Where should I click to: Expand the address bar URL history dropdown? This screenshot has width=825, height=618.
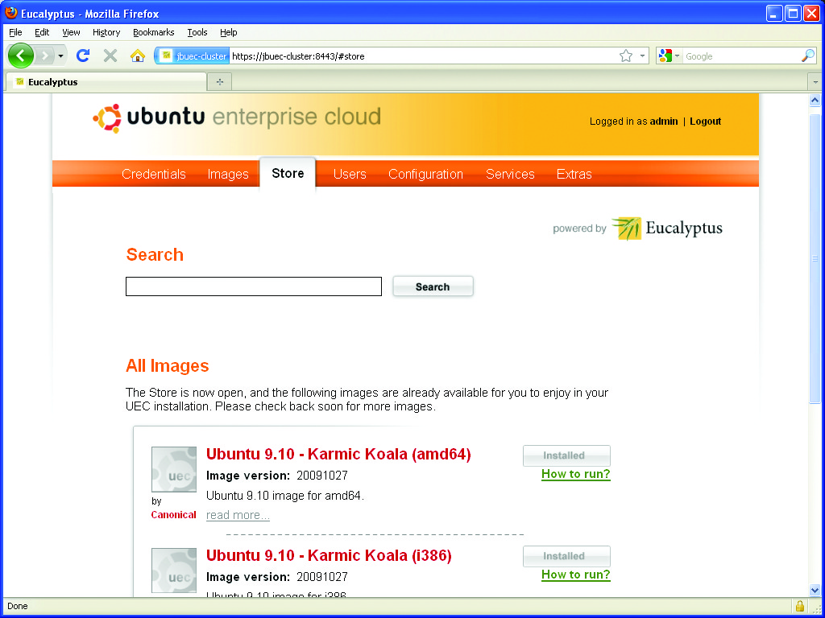pos(643,56)
